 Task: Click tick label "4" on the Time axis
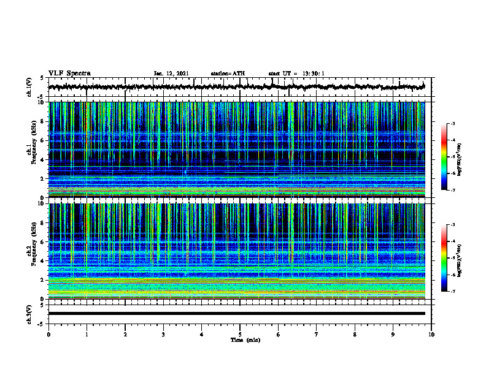(202, 335)
